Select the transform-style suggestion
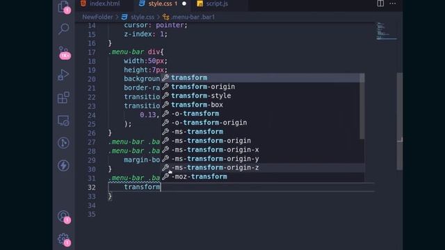Viewport: 445px width, 250px height. [x=263, y=96]
